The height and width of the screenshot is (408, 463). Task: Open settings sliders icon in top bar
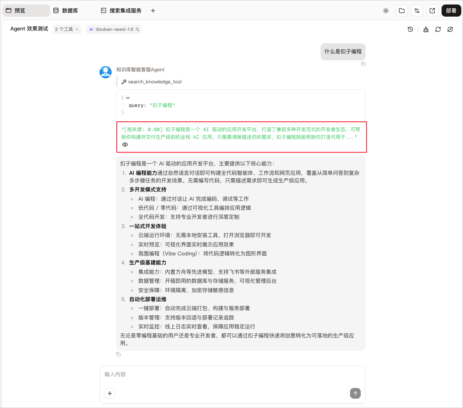[x=417, y=11]
